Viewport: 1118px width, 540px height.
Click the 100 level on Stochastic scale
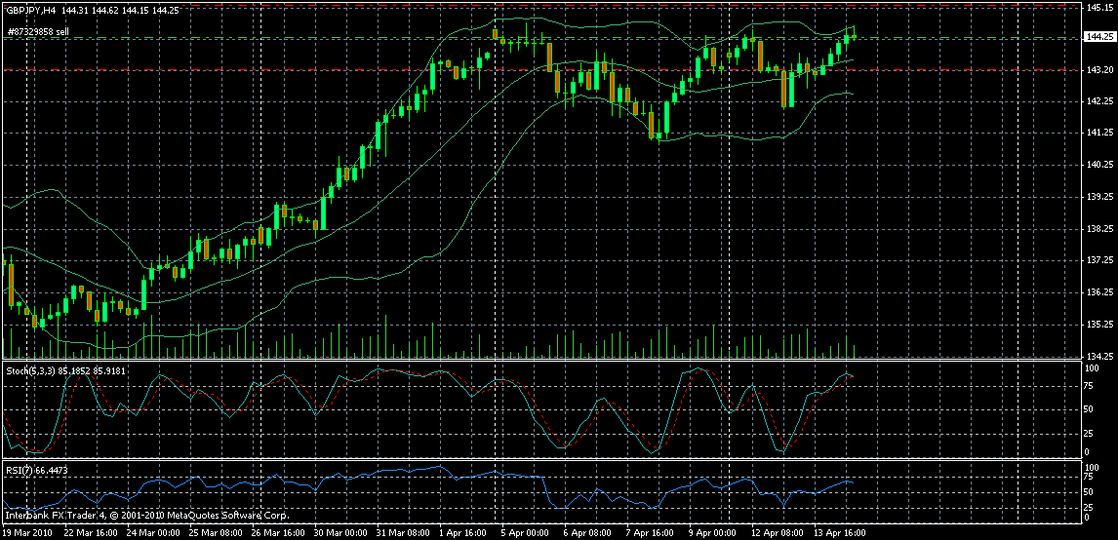coord(1092,368)
